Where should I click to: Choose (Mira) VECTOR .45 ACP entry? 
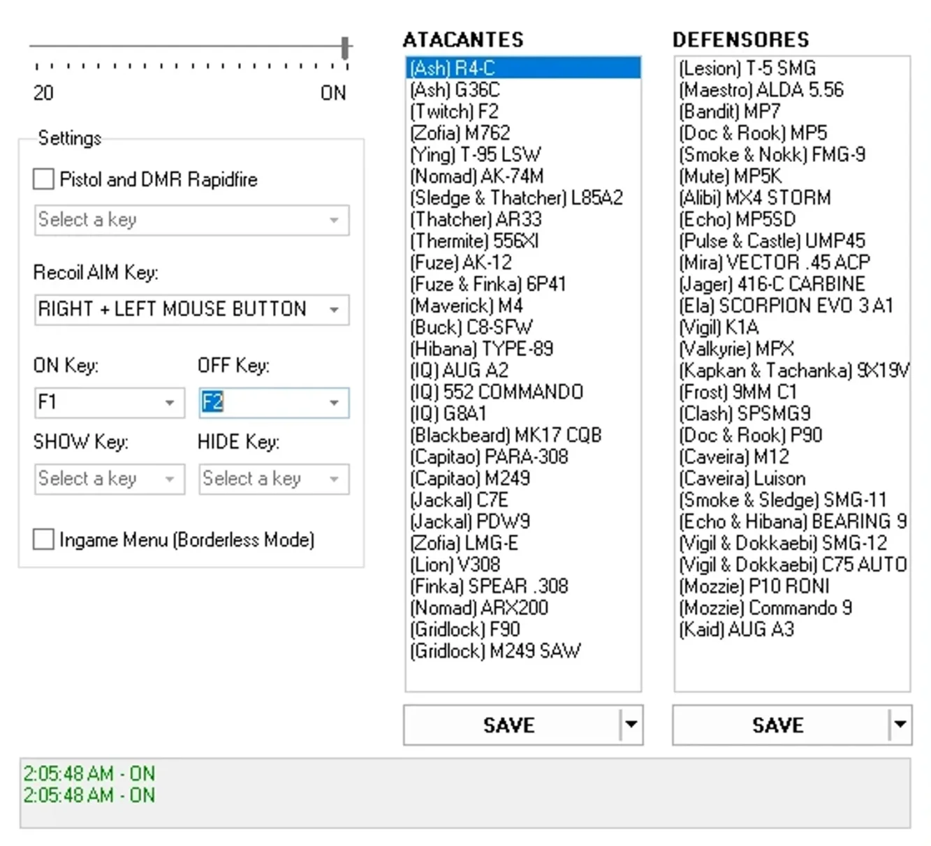pos(792,262)
